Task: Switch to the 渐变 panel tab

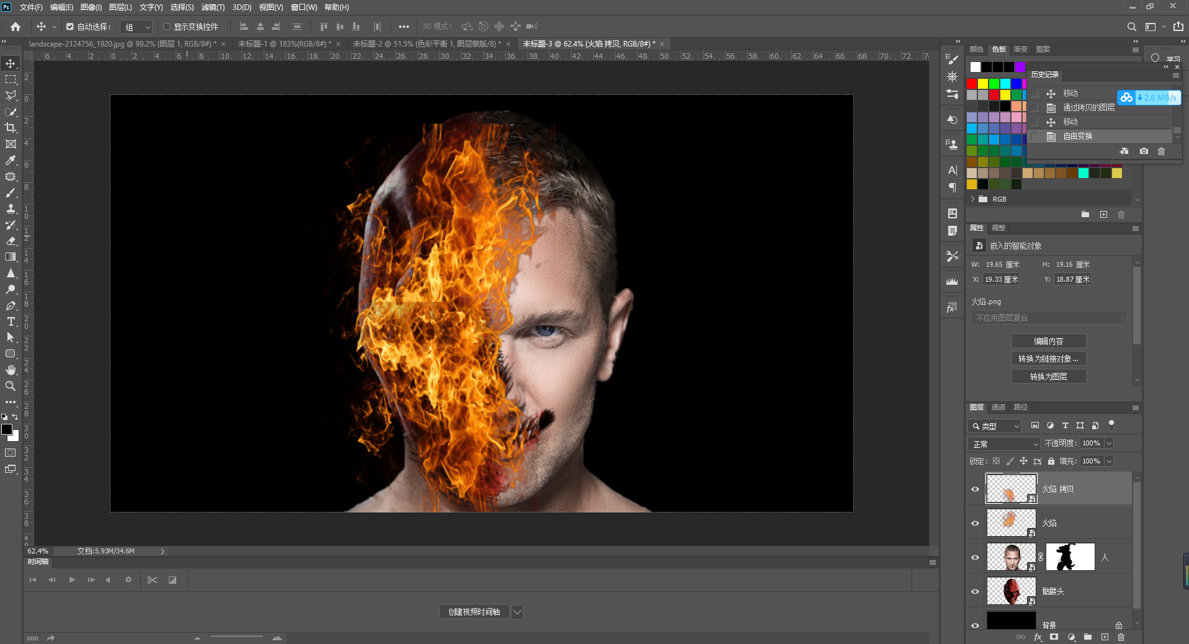Action: point(1021,49)
